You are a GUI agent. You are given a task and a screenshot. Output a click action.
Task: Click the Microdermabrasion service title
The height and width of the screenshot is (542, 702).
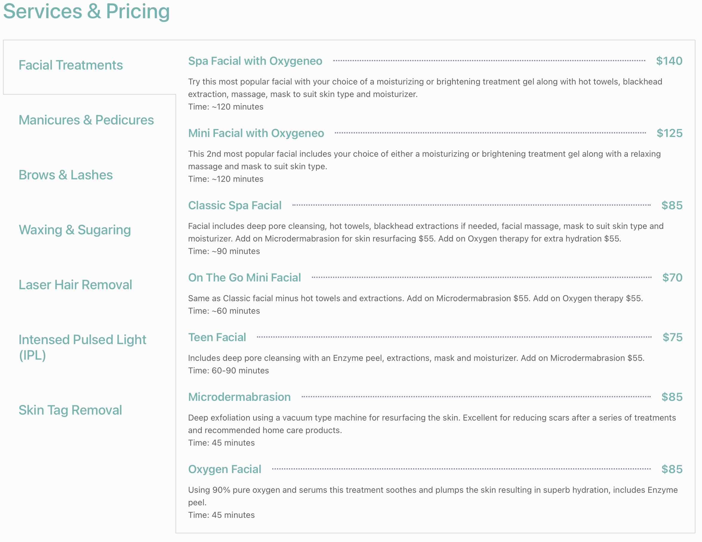(239, 397)
